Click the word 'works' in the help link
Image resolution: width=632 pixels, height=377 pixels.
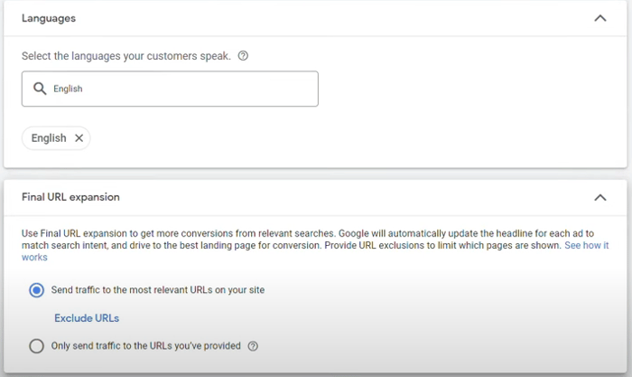point(34,258)
